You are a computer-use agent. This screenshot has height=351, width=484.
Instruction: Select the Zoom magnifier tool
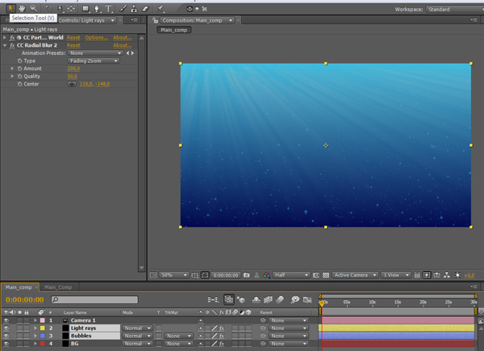(x=33, y=8)
